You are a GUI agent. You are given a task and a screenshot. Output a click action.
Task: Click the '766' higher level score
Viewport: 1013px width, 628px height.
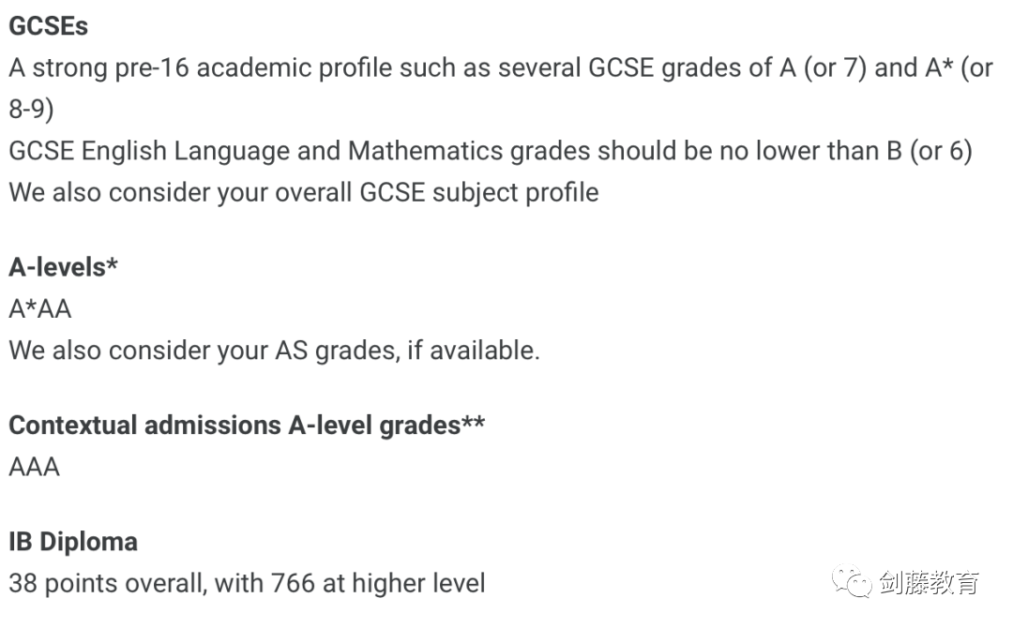pos(292,583)
